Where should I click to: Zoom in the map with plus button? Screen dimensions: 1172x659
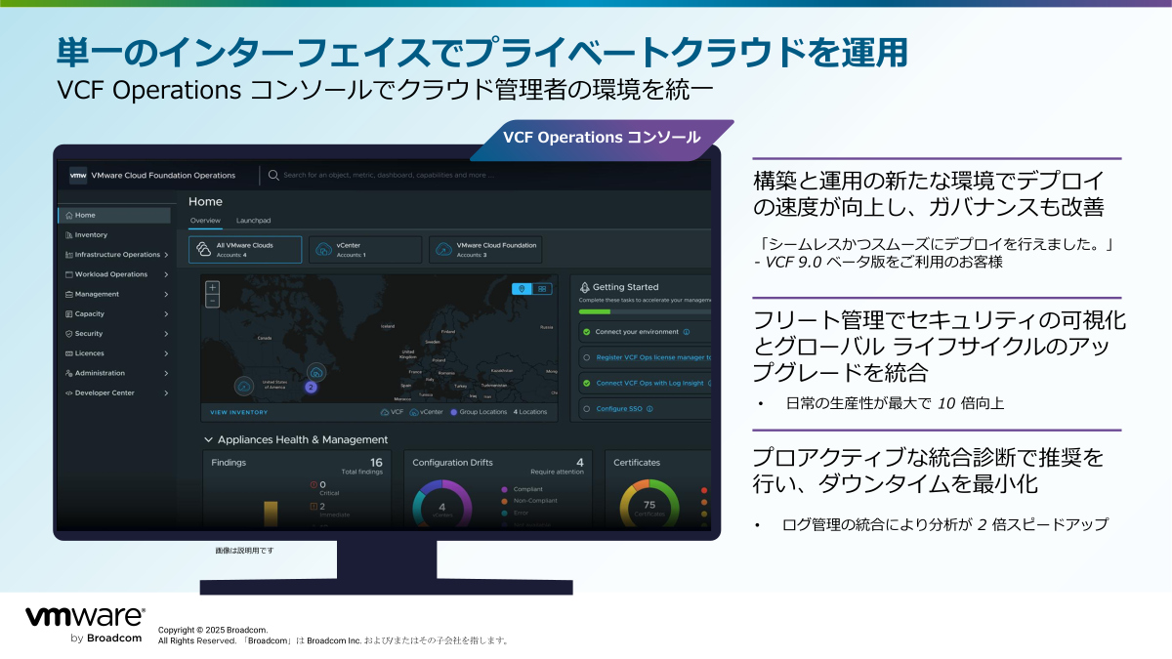tap(212, 288)
